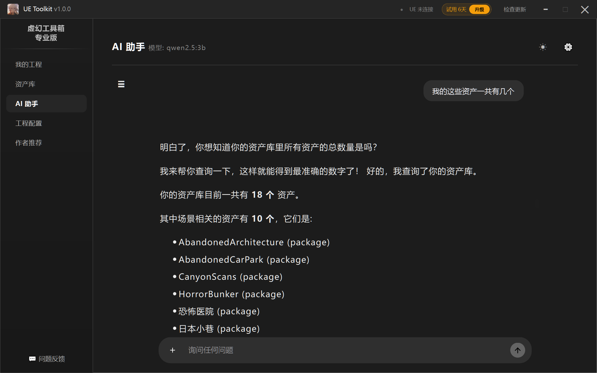Screen dimensions: 597x373
Task: Open 我的工程 in the sidebar
Action: (29, 65)
